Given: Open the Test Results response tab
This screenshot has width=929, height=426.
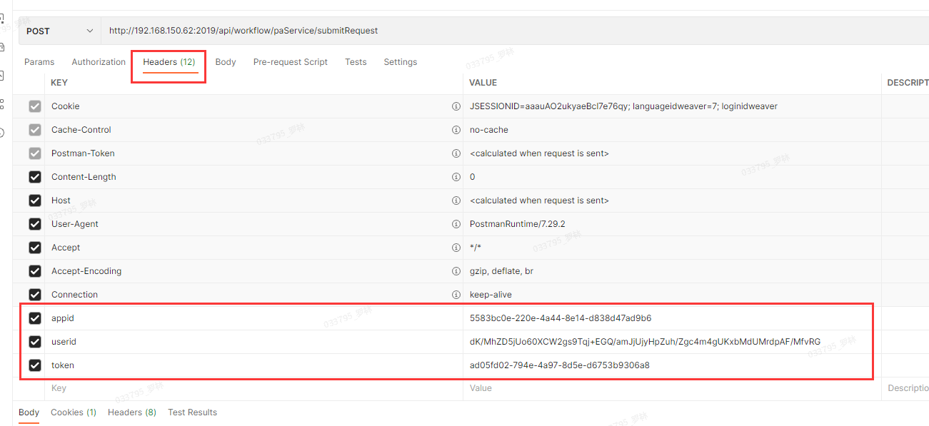Looking at the screenshot, I should 192,412.
